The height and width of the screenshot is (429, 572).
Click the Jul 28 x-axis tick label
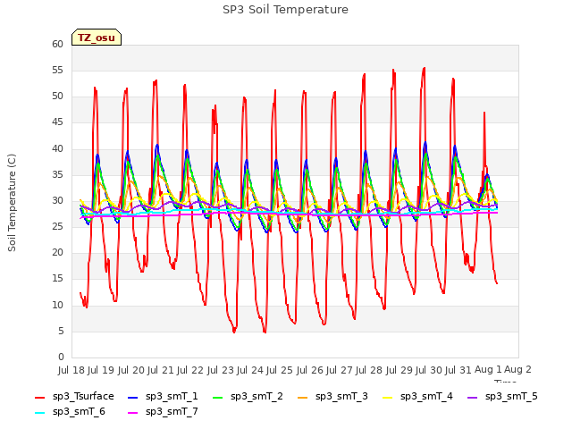pyautogui.click(x=371, y=370)
